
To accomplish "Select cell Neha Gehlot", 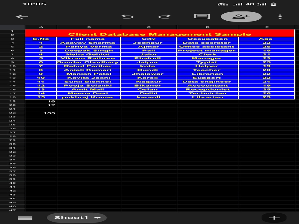I will [89, 54].
